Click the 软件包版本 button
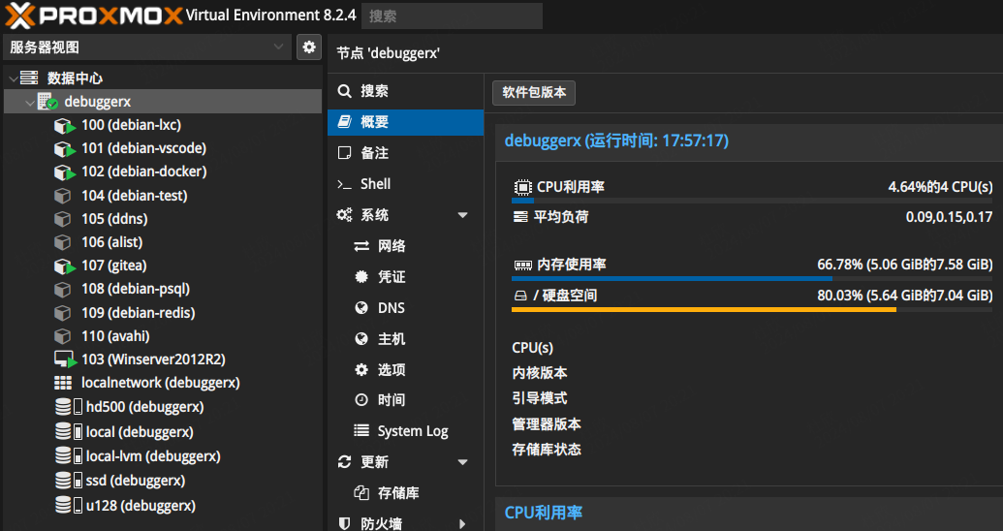Image resolution: width=1003 pixels, height=531 pixels. tap(534, 93)
